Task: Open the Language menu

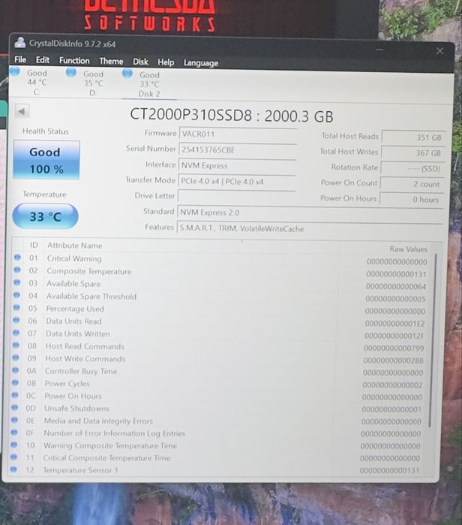Action: (200, 63)
